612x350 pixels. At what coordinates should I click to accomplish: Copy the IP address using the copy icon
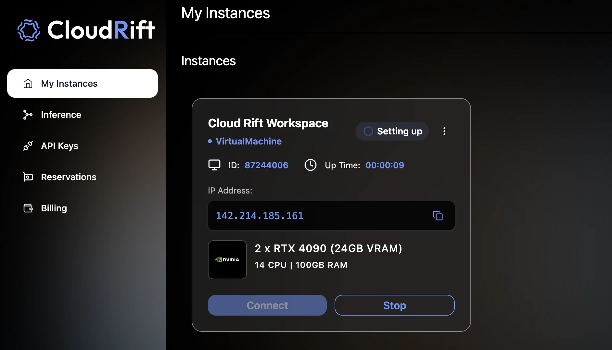(438, 216)
